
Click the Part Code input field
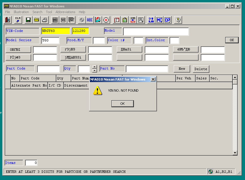pos(49,69)
